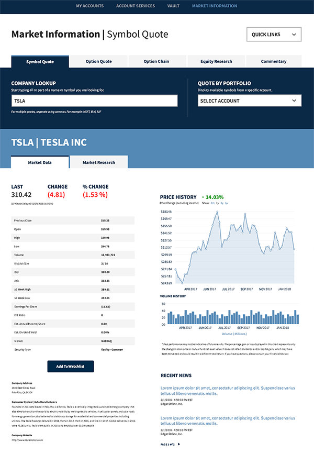Switch to the Option Quote tab
The image size is (314, 453).
(x=98, y=61)
